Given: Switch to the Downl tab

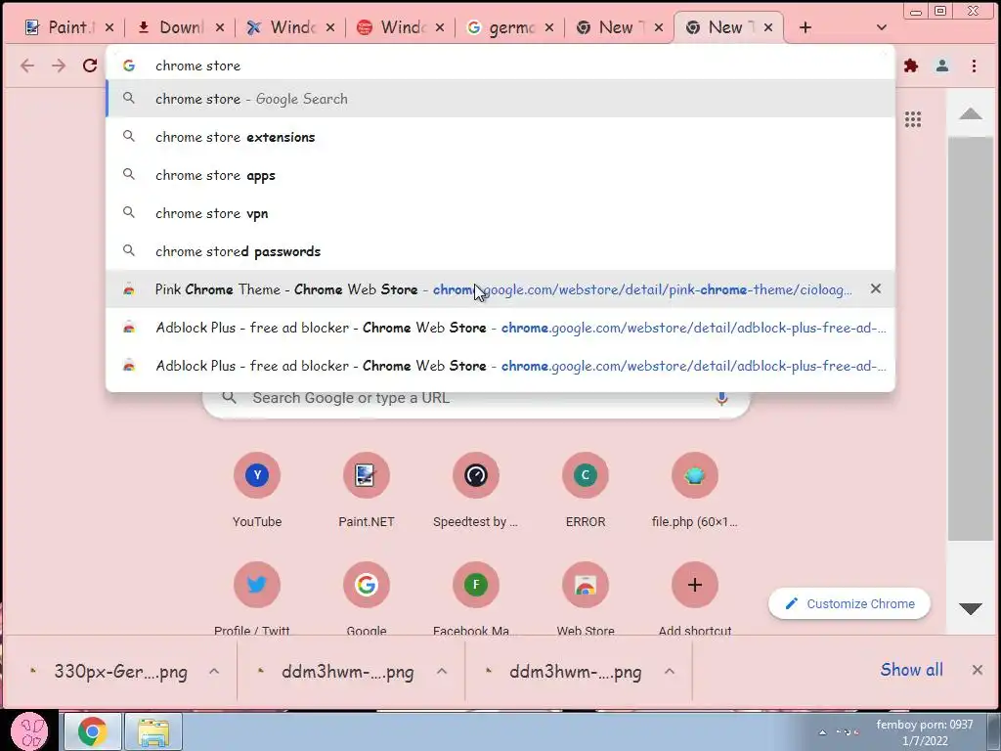Looking at the screenshot, I should (172, 27).
